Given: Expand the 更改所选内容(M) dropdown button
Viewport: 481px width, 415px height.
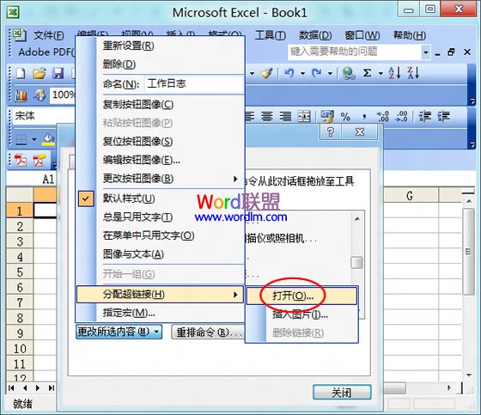Looking at the screenshot, I should click(119, 332).
